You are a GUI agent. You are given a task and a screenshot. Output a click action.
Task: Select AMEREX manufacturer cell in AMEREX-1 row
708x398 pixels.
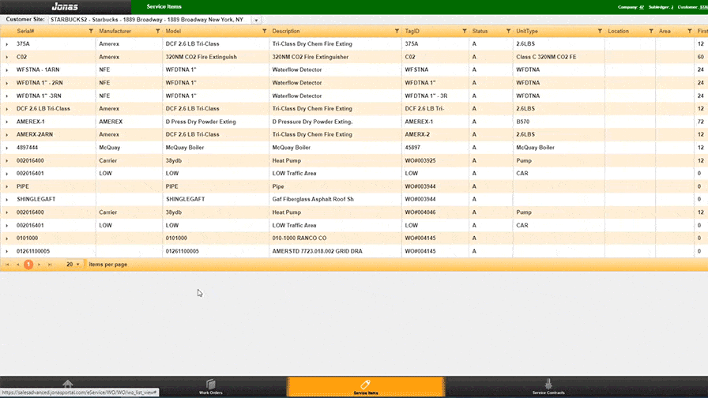(111, 122)
